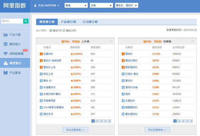Click 导出完整榜单 under 热搜榜

coord(157,130)
